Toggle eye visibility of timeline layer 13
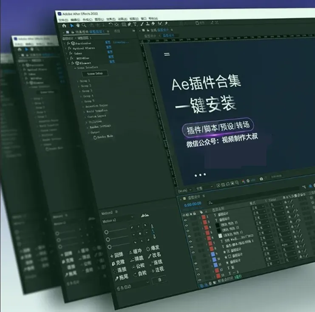315x312 pixels. (199, 280)
